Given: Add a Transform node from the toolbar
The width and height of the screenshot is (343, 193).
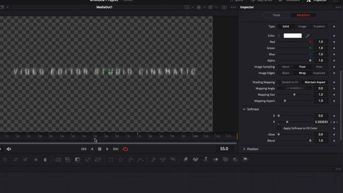Looking at the screenshot, I should point(98,160).
